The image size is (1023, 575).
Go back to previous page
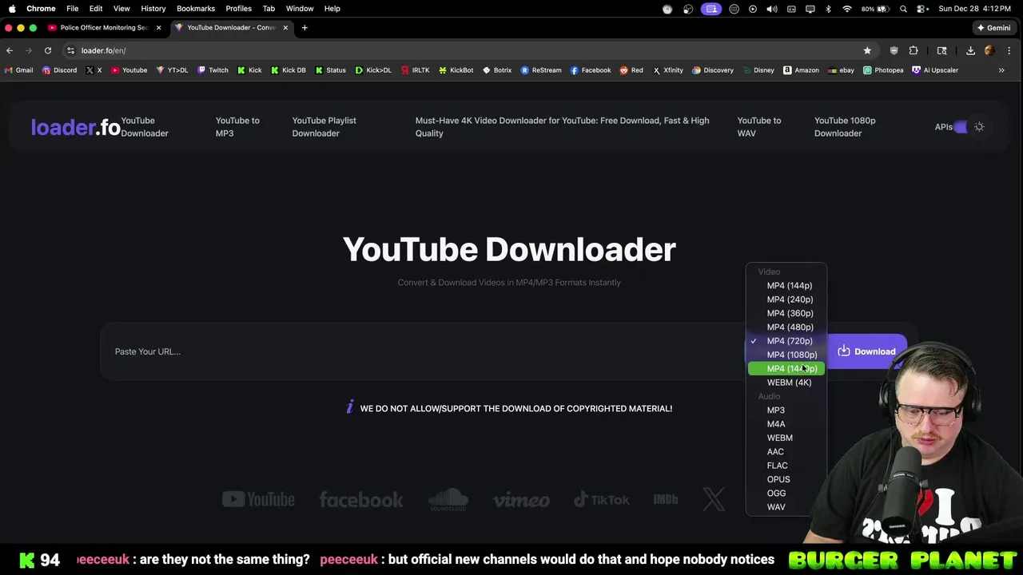tap(10, 50)
